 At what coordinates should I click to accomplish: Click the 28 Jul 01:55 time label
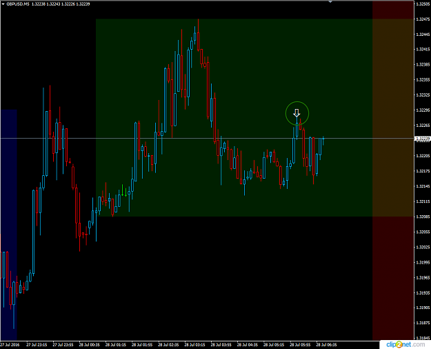pos(142,345)
